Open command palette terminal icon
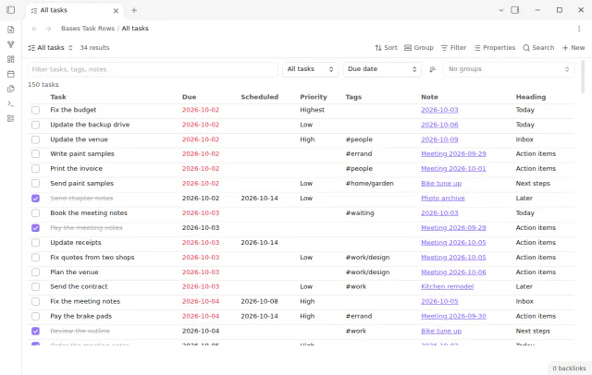592x375 pixels. 10,103
